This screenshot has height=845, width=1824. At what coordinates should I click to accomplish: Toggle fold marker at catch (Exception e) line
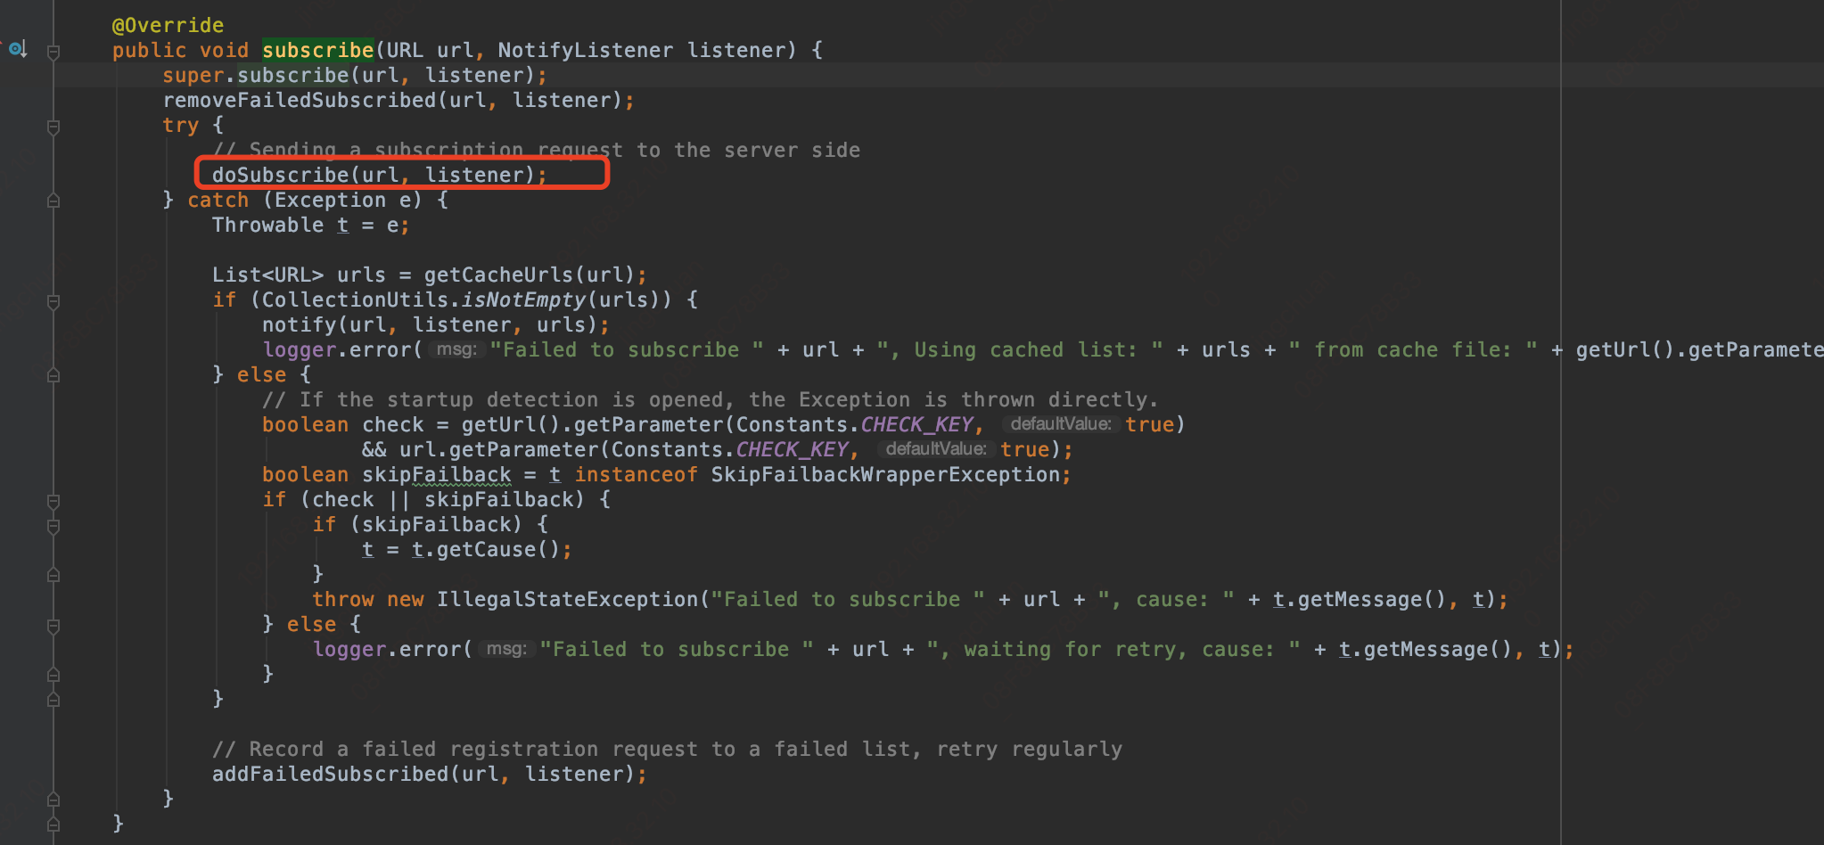[53, 201]
